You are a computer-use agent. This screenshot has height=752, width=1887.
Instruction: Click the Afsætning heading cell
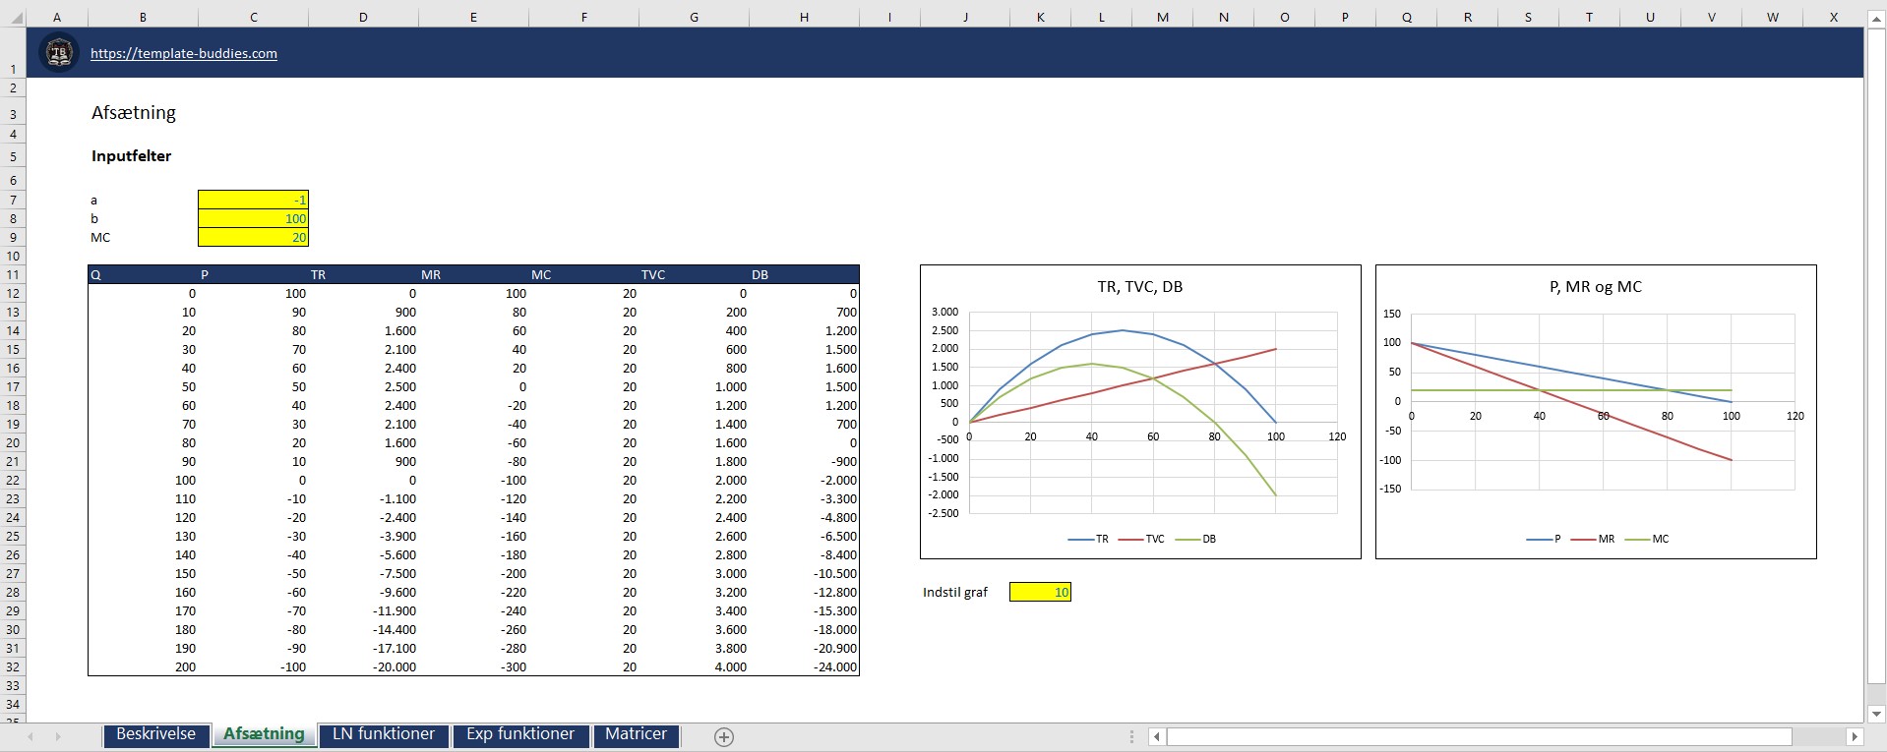pyautogui.click(x=134, y=113)
